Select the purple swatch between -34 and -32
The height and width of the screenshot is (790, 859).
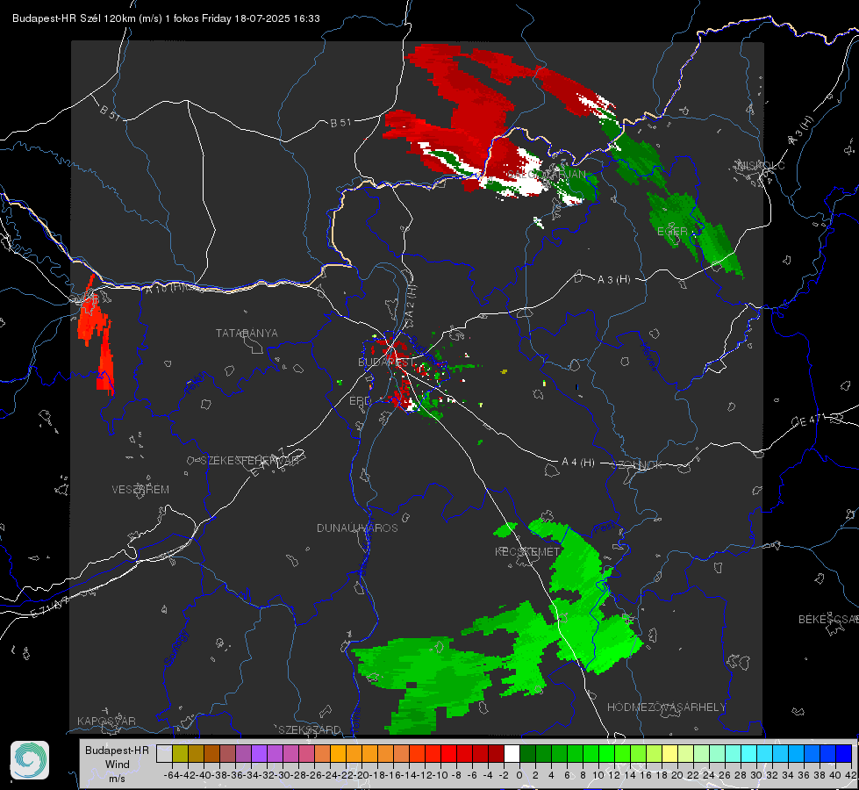pos(259,753)
